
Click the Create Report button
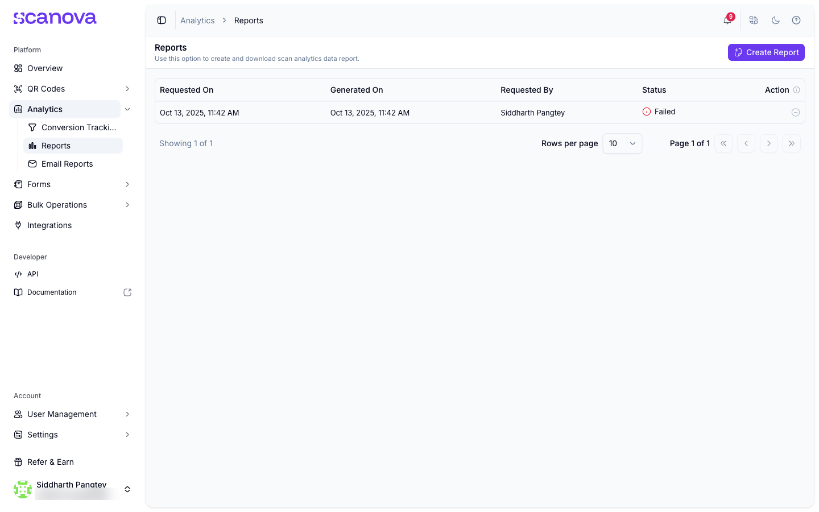(766, 52)
